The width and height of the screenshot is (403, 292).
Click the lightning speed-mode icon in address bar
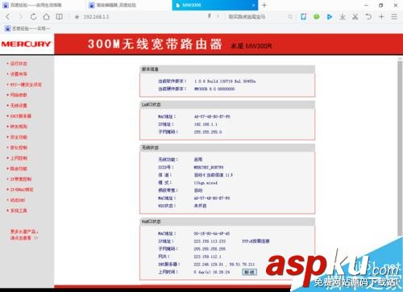[x=210, y=16]
